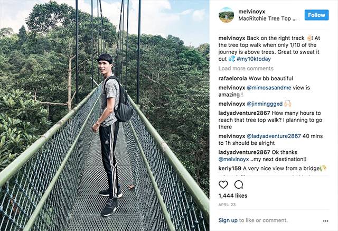338x231 pixels.
Task: Open the APRIL 23 post timestamp
Action: 226,204
